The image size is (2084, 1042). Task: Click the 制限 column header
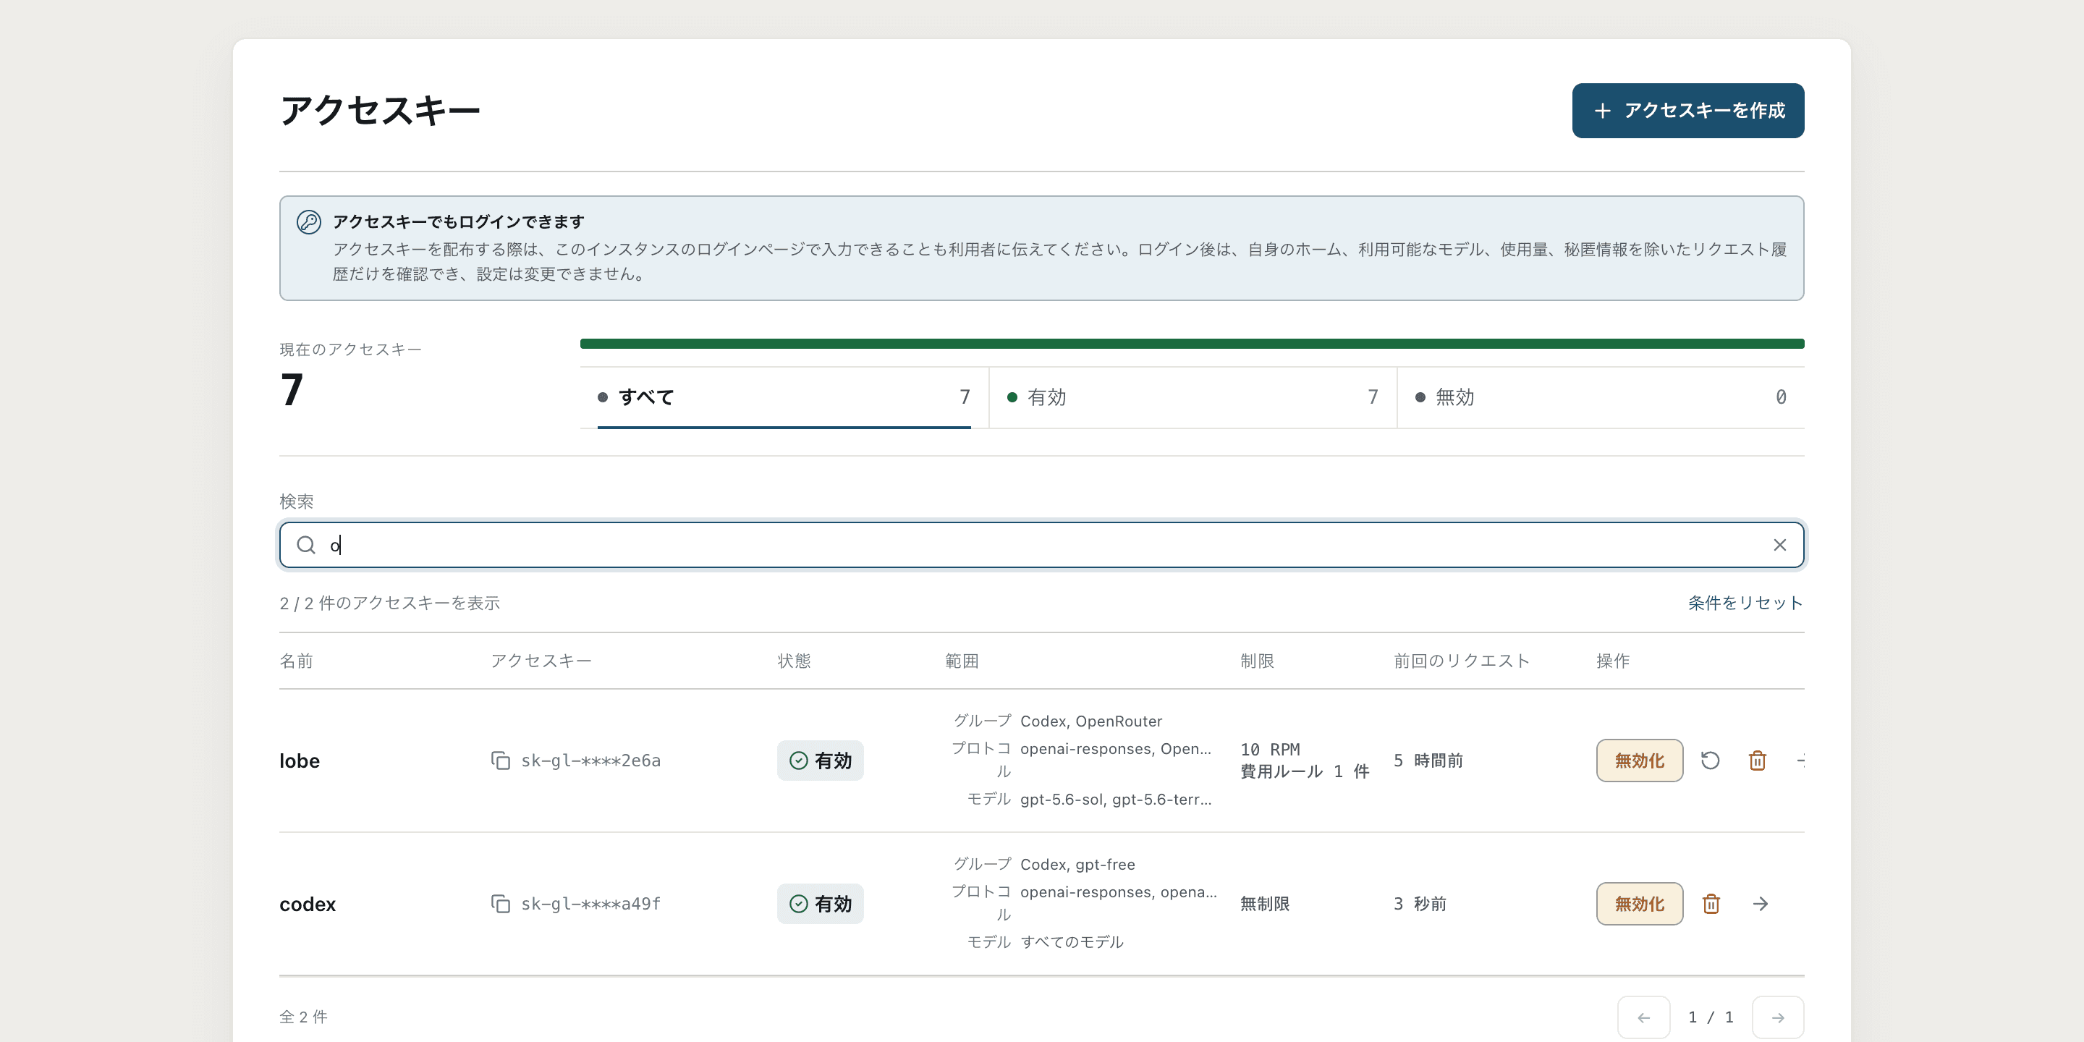click(1257, 661)
